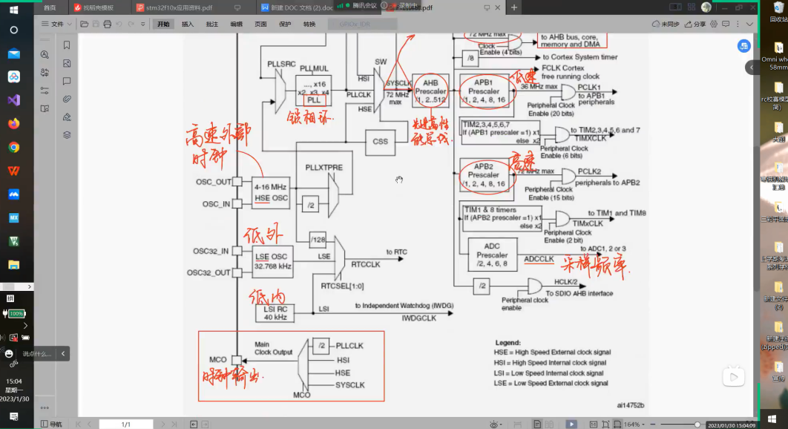This screenshot has width=788, height=429.
Task: Click the 未同步 sync status button
Action: click(666, 24)
